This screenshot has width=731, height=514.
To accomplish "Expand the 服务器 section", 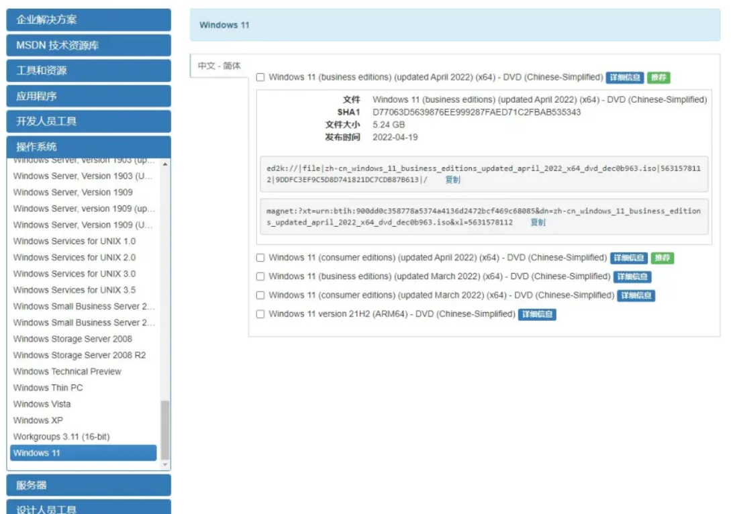I will pos(89,485).
